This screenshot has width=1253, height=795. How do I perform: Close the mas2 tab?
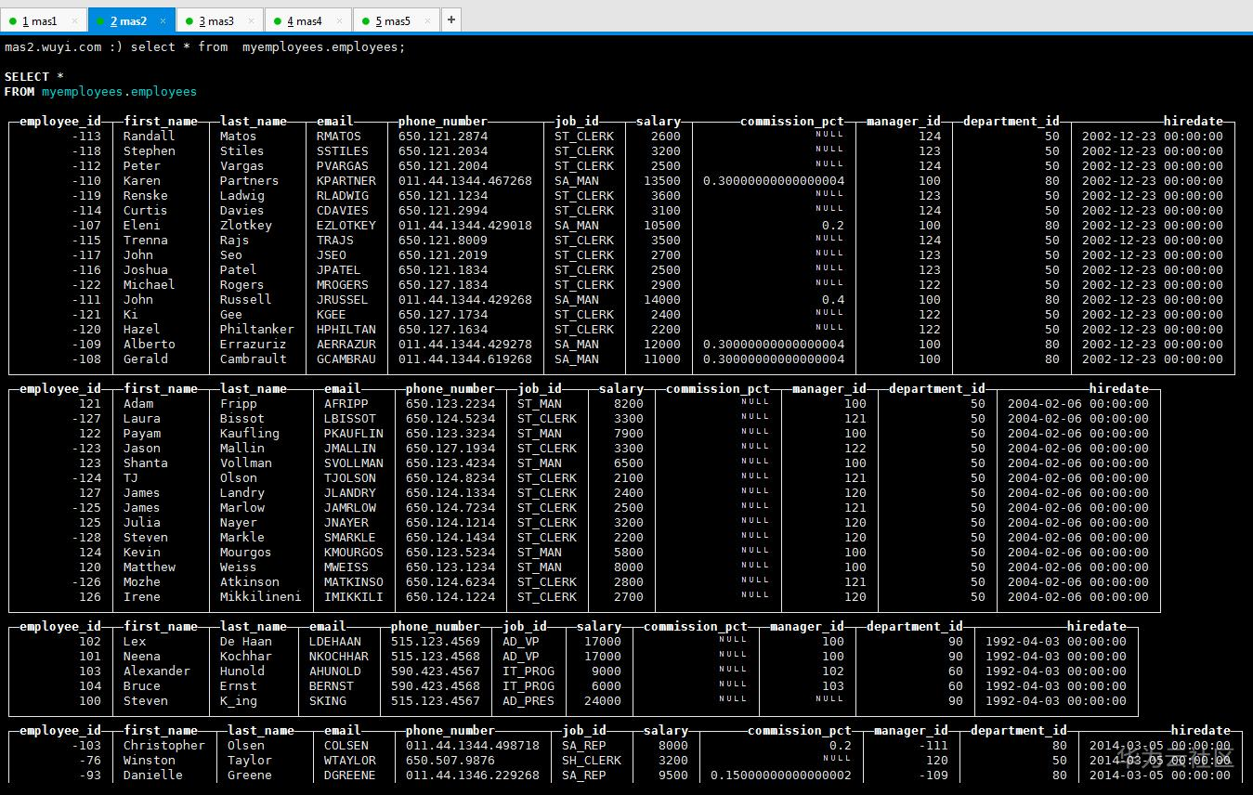tap(163, 20)
